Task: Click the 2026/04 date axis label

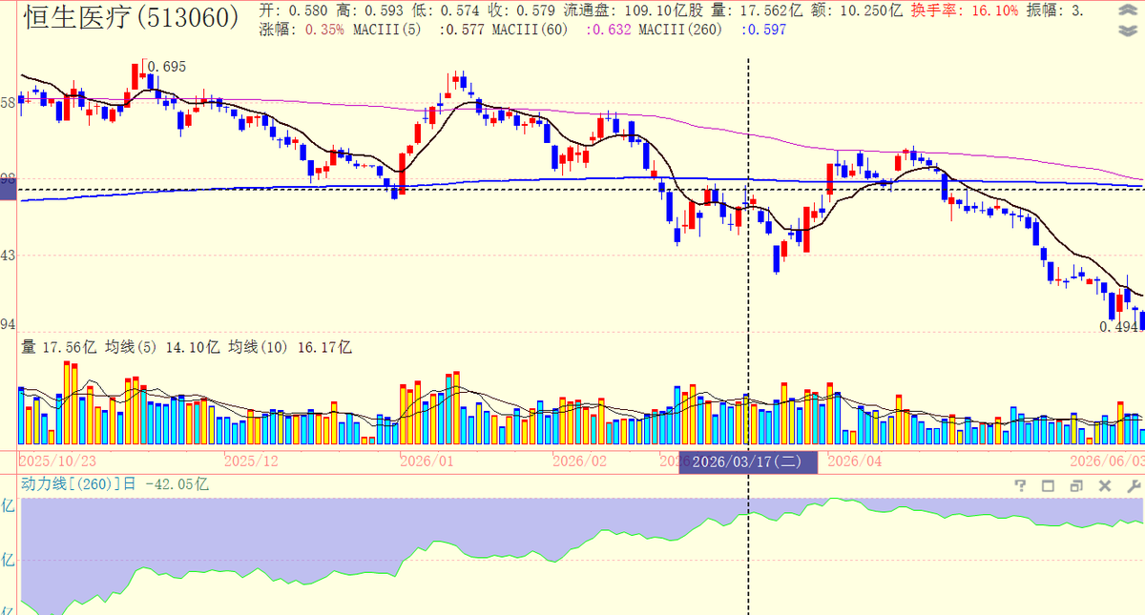Action: click(x=855, y=461)
